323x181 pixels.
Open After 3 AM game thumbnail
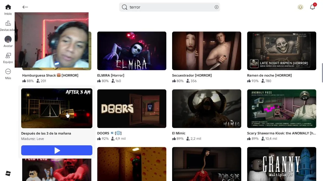tap(57, 108)
